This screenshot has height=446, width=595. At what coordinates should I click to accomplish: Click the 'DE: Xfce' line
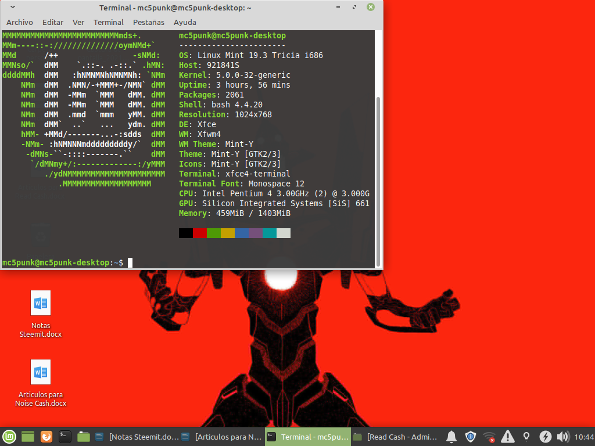pos(198,124)
